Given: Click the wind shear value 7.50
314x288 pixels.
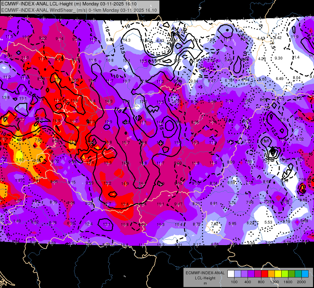Looking at the screenshot, I should 38,140.
